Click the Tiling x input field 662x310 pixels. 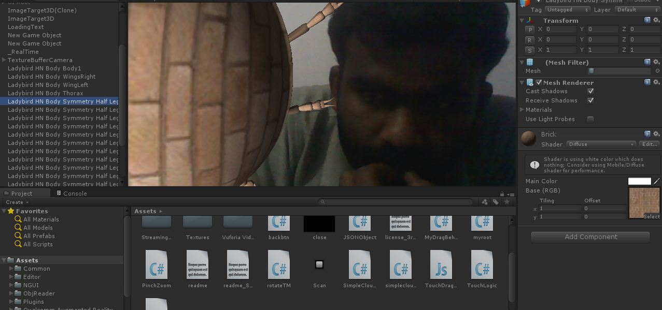[x=560, y=209]
